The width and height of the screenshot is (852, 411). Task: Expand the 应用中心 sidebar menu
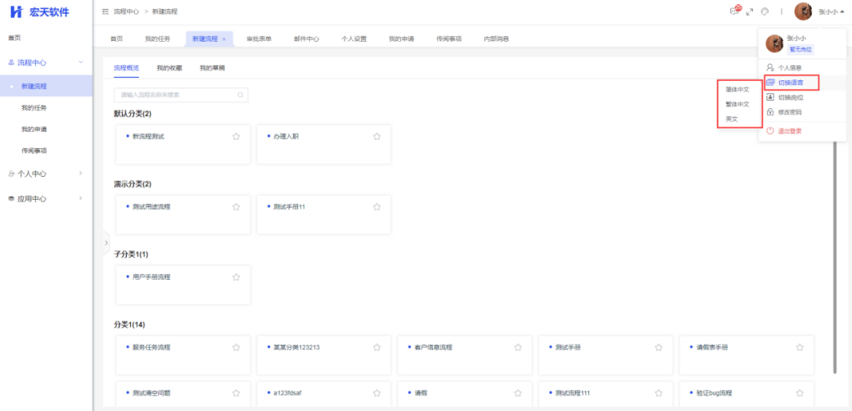coord(80,198)
